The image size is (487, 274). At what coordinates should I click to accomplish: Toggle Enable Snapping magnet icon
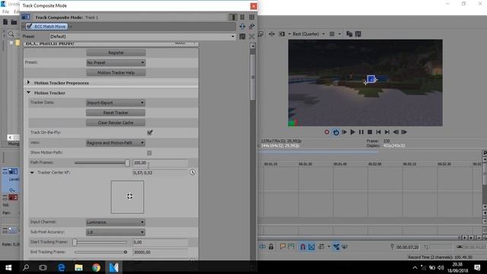pyautogui.click(x=303, y=247)
